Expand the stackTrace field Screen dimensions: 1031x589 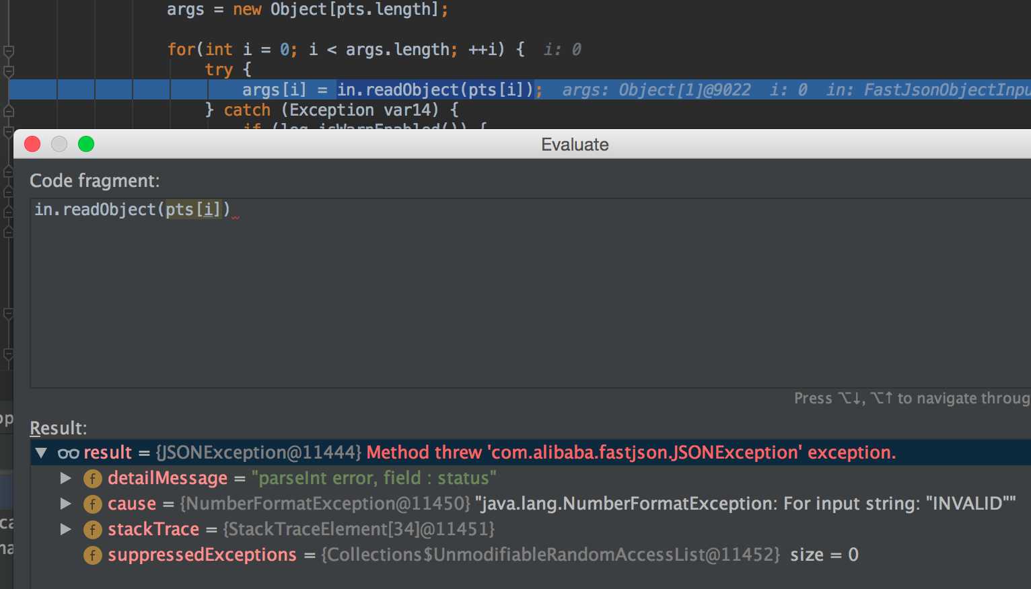tap(65, 529)
